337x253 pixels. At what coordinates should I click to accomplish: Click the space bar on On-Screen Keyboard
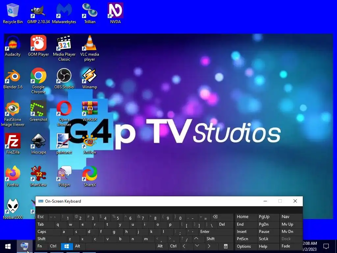120,246
